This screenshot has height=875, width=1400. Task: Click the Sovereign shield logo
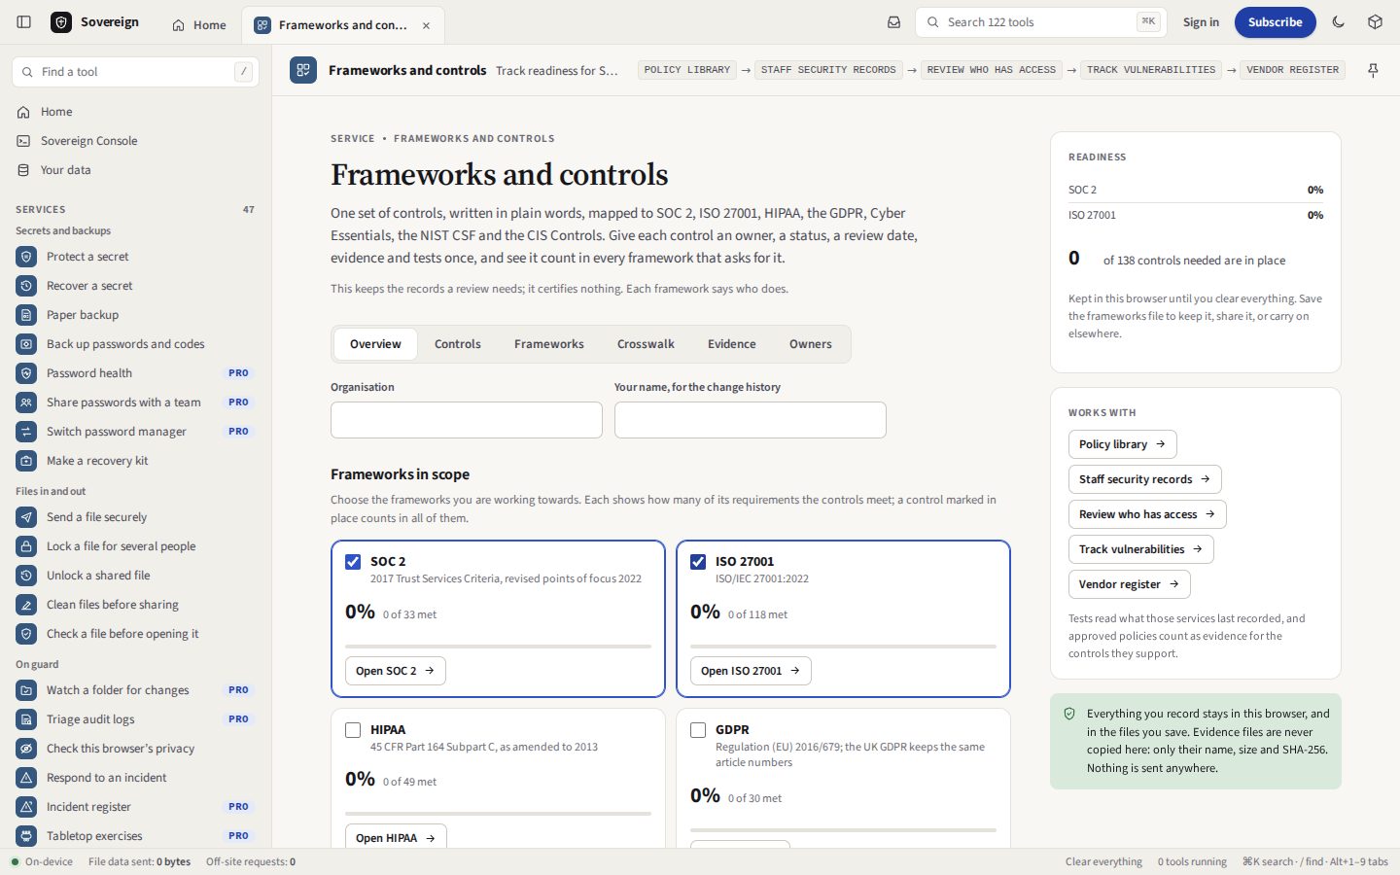[61, 22]
